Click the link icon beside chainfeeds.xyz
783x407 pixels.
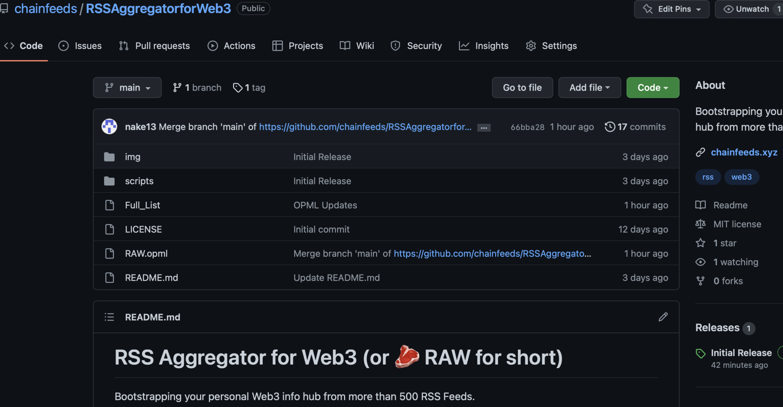700,152
